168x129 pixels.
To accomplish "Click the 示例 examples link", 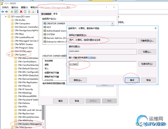I will click(90, 58).
